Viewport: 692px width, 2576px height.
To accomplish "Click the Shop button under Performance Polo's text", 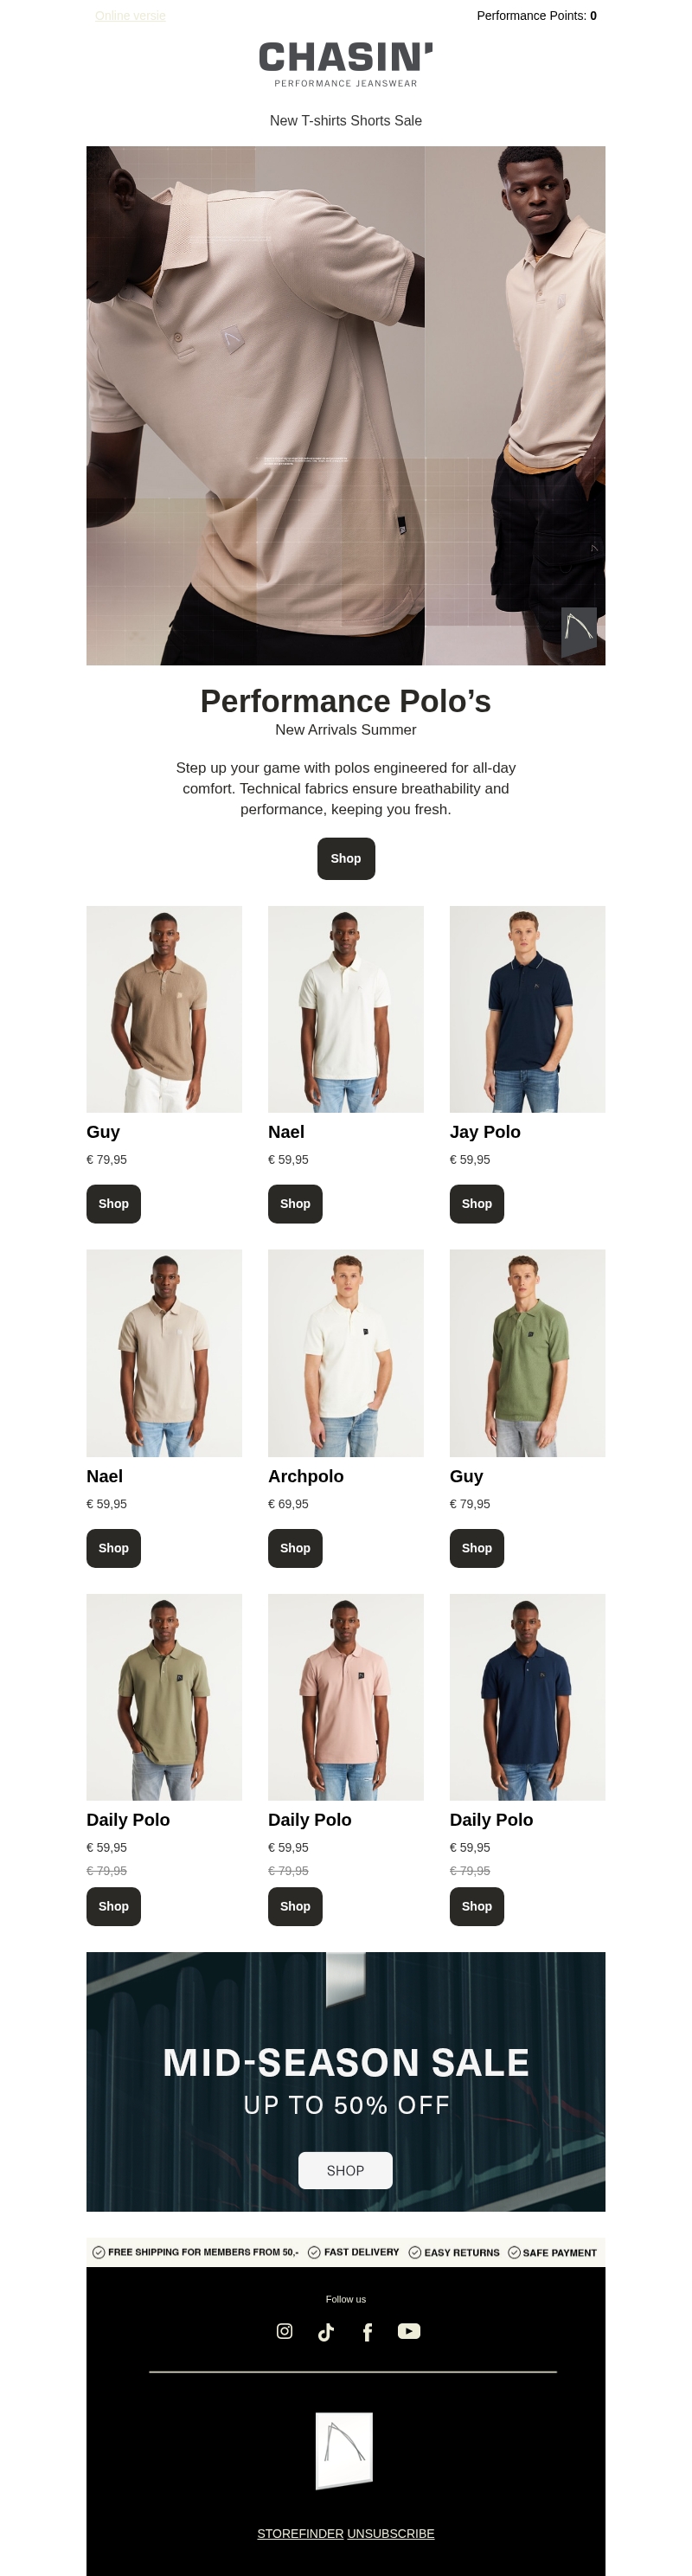I will [346, 859].
